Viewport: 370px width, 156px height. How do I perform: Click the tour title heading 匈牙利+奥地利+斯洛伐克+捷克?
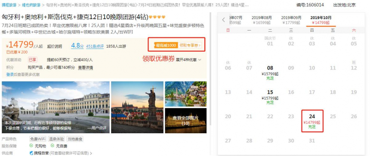tap(75, 17)
